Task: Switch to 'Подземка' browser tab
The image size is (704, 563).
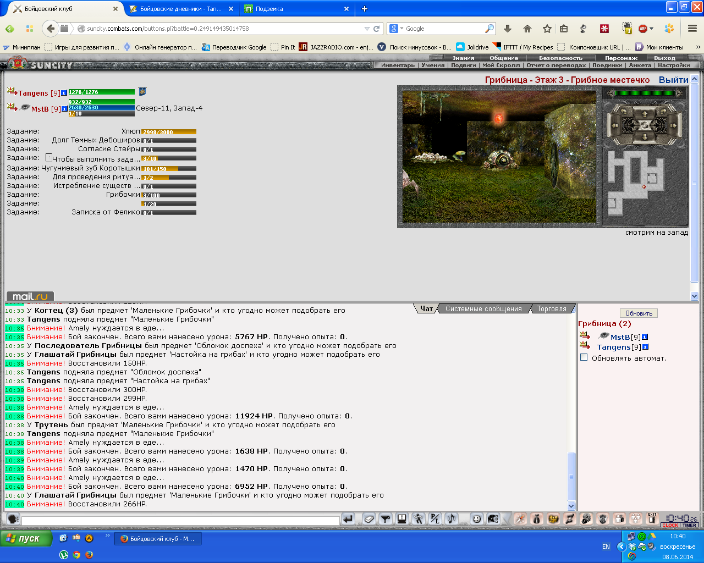Action: pyautogui.click(x=296, y=9)
